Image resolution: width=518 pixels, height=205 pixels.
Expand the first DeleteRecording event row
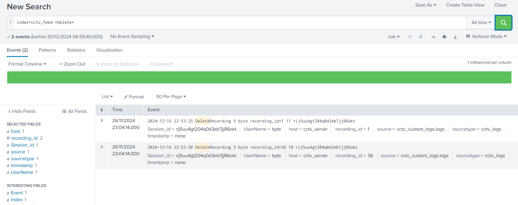pyautogui.click(x=102, y=121)
